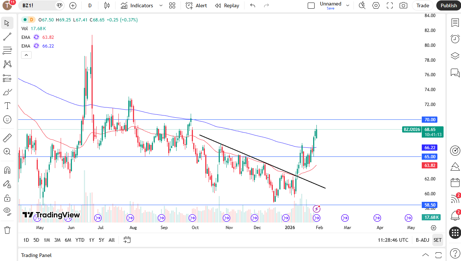Remove all drawings with trash icon
Screen dimensions: 461x261
[x=7, y=230]
